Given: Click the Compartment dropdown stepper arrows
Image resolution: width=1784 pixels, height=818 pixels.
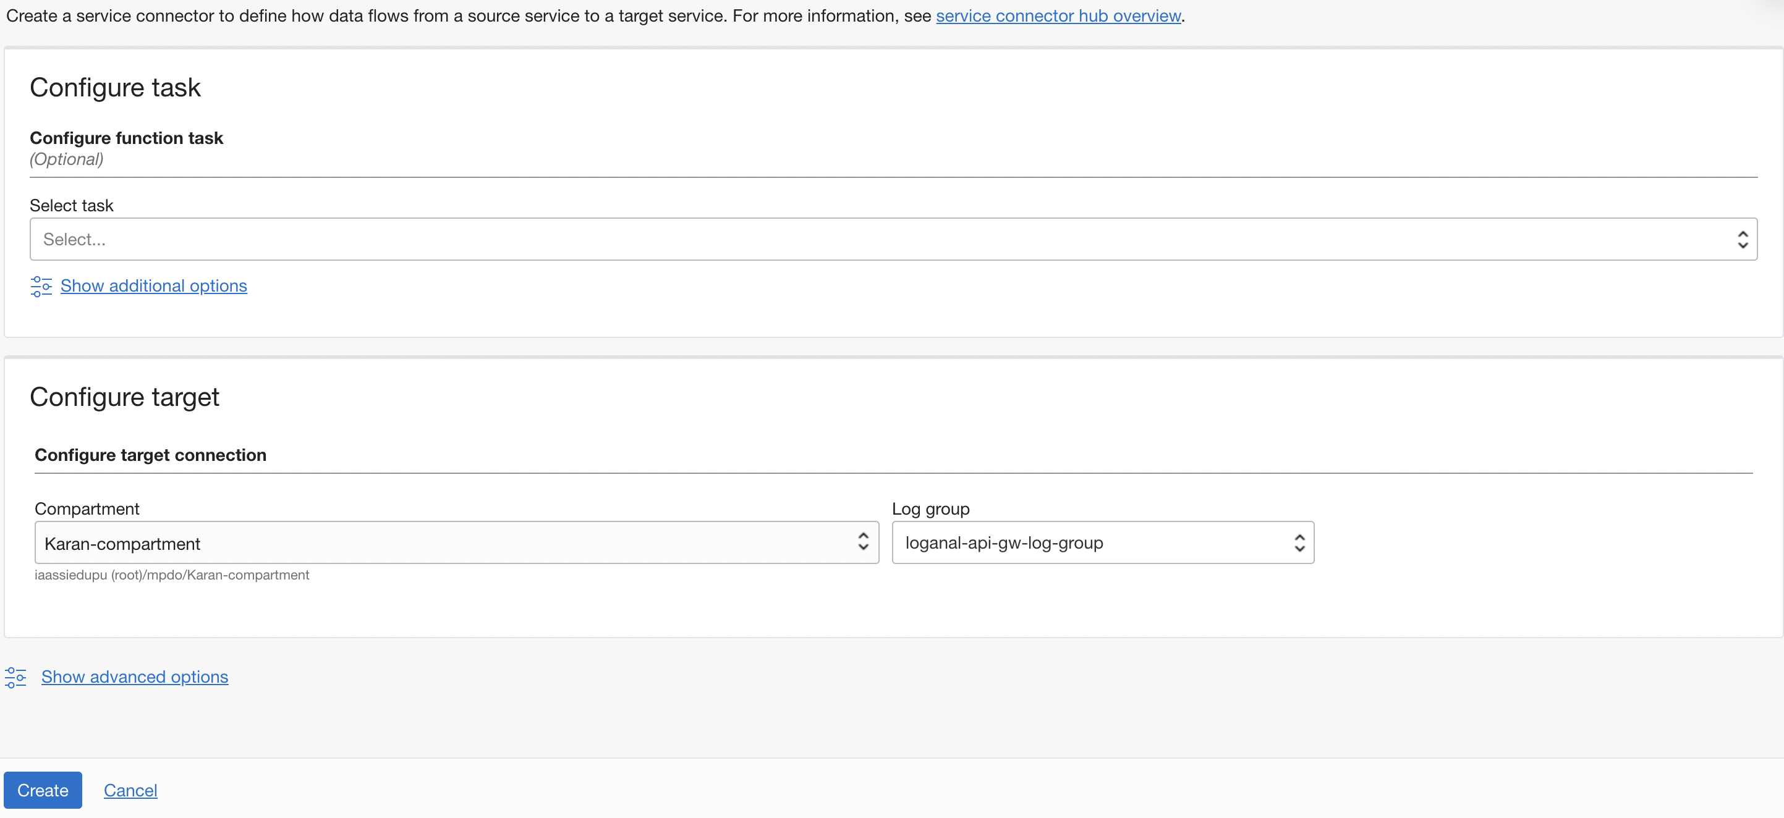Looking at the screenshot, I should coord(863,542).
